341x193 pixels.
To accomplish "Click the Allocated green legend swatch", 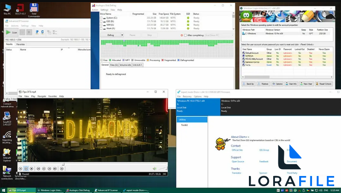I will [110, 60].
